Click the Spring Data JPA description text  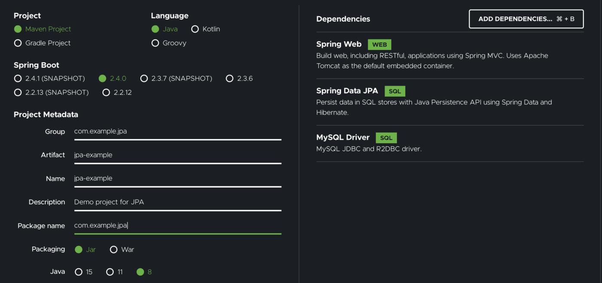434,107
